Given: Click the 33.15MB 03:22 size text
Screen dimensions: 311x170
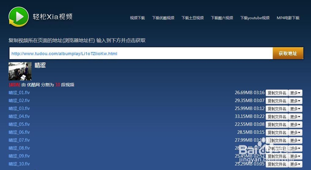Looking at the screenshot, I should click(x=249, y=116).
